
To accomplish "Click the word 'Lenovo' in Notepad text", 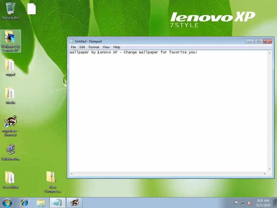I will click(x=104, y=52).
